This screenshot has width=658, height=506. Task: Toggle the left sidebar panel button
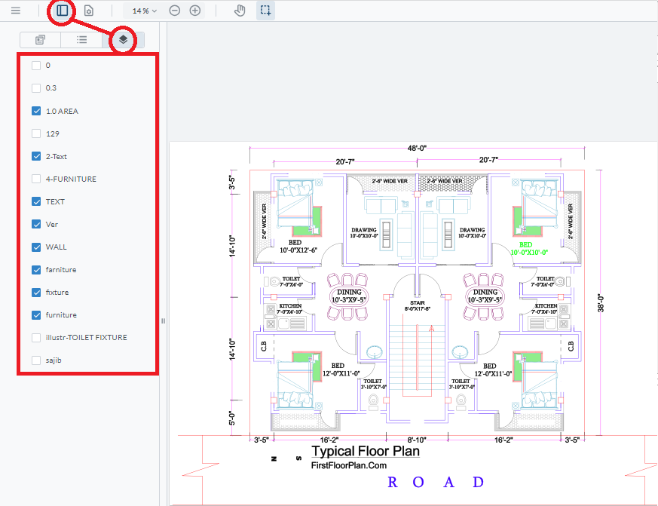click(x=63, y=11)
